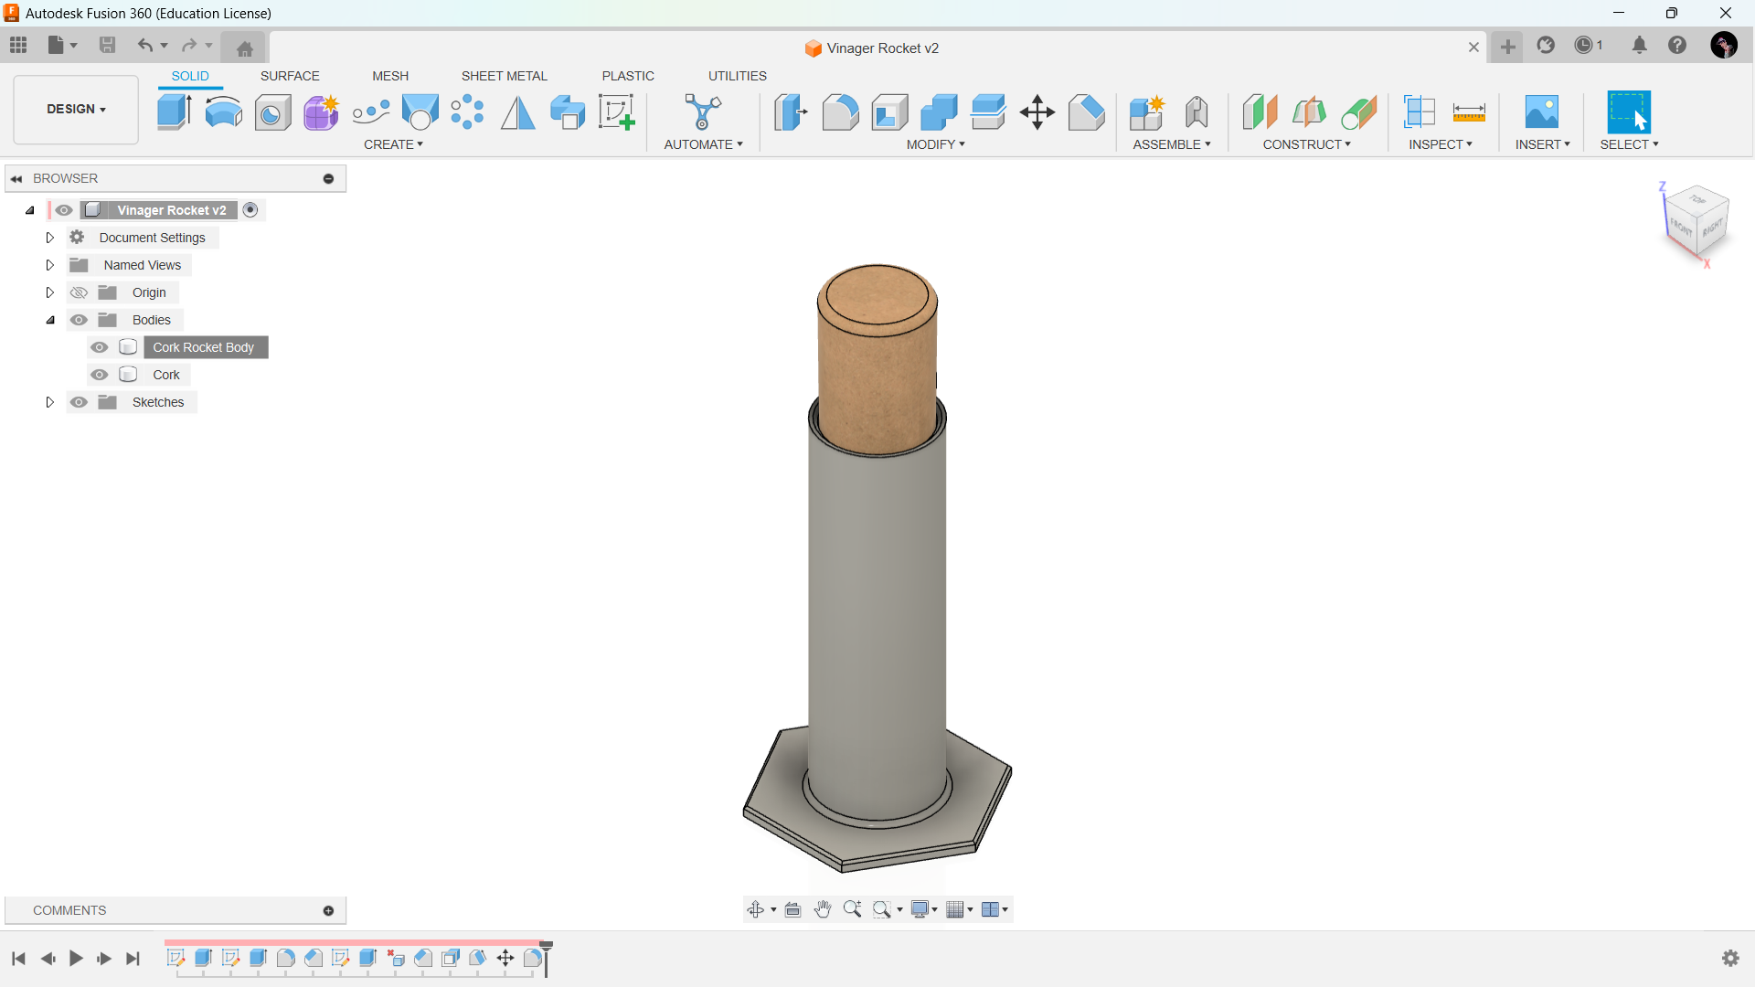Activate the Create Form tool

point(321,111)
